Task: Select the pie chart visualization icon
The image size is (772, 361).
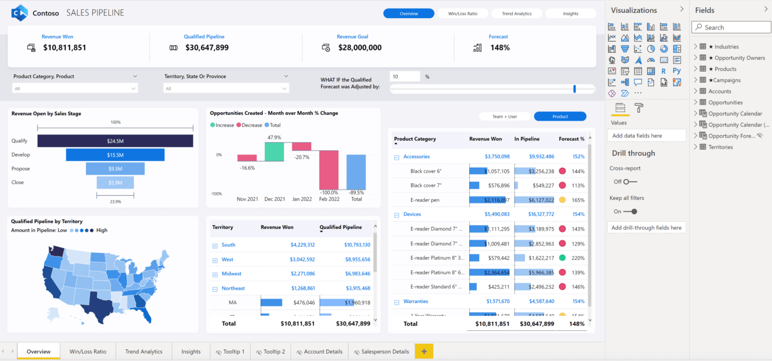Action: click(651, 49)
